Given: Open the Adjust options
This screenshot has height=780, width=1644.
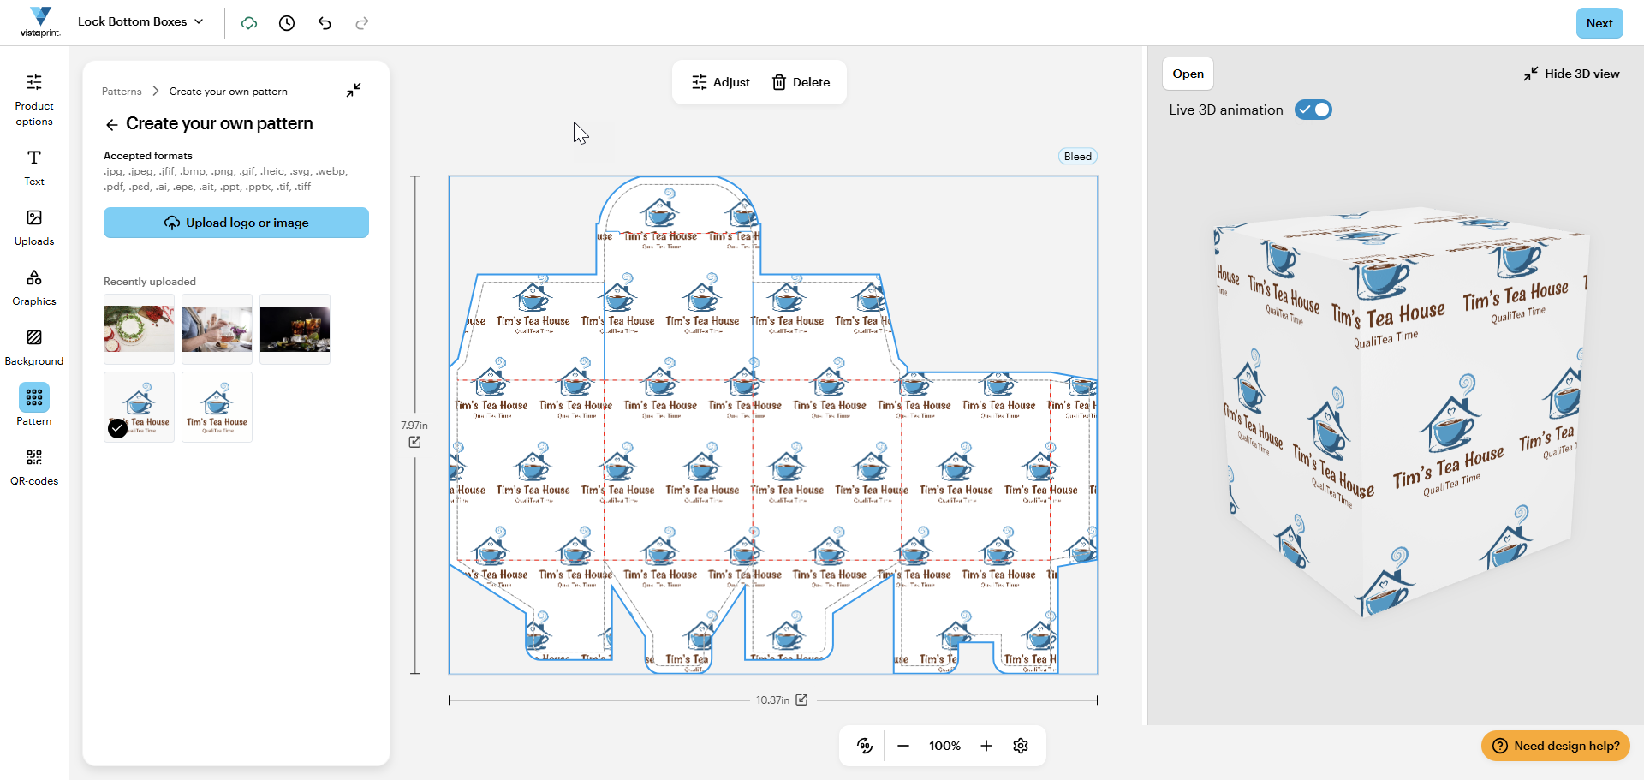Looking at the screenshot, I should tap(720, 82).
